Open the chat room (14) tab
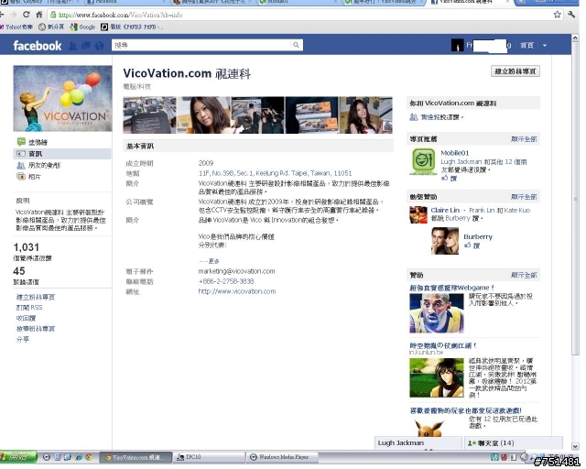Image resolution: width=586 pixels, height=469 pixels. [x=513, y=442]
